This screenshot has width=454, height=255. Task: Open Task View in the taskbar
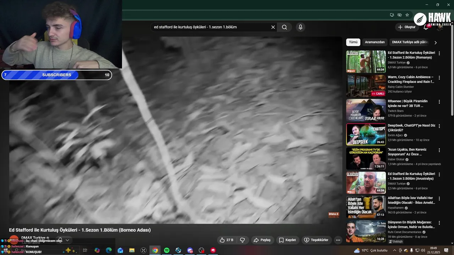(85, 250)
